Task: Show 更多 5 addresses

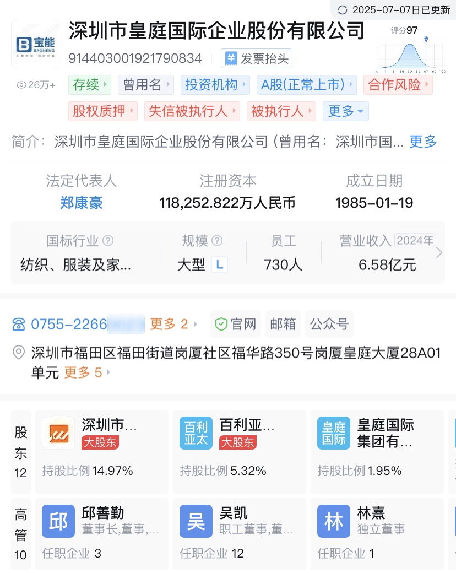Action: (87, 373)
